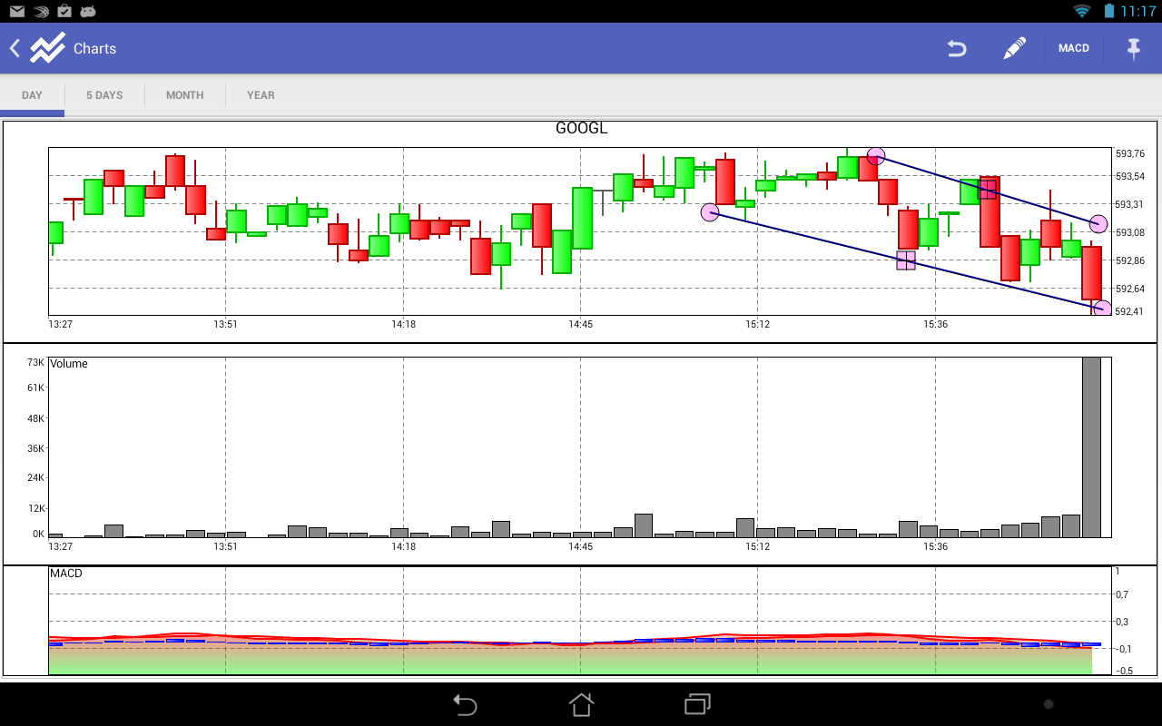Open the mail notification in the status bar

(17, 11)
